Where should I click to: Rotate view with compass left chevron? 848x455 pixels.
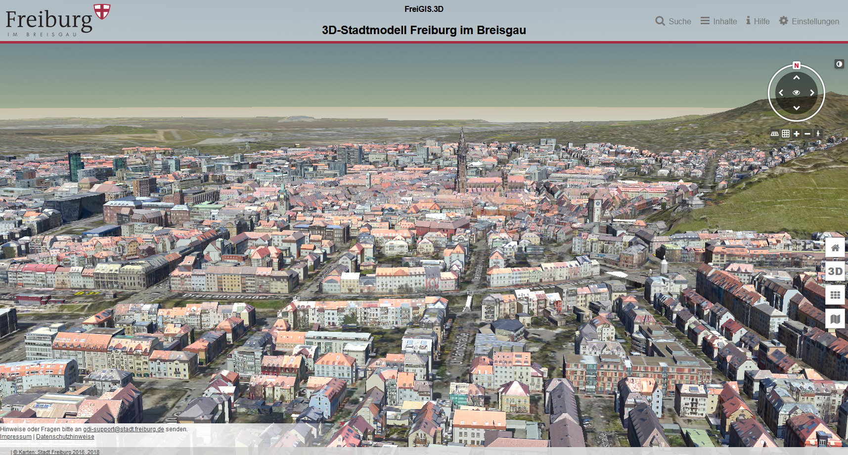tap(781, 93)
